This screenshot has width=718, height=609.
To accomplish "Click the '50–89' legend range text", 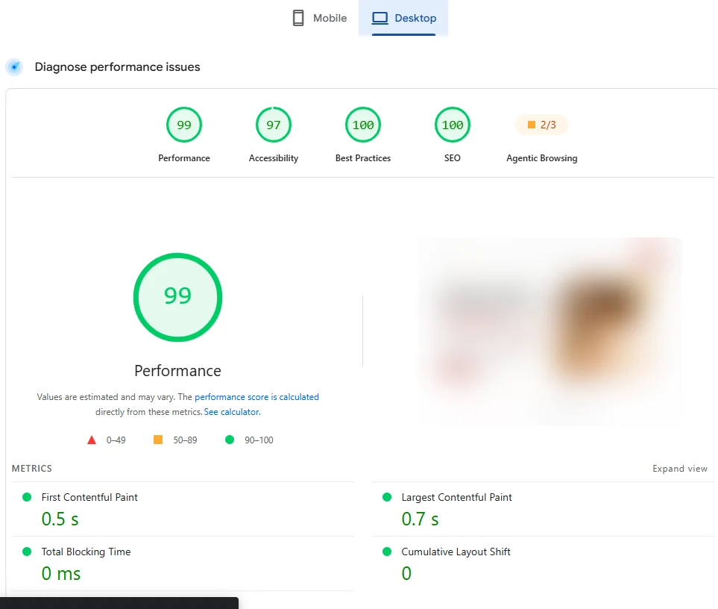I will 185,440.
